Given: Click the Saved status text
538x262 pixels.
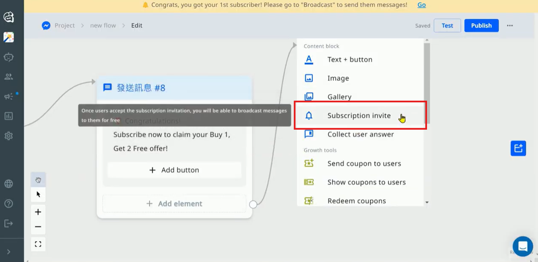Looking at the screenshot, I should coord(423,26).
